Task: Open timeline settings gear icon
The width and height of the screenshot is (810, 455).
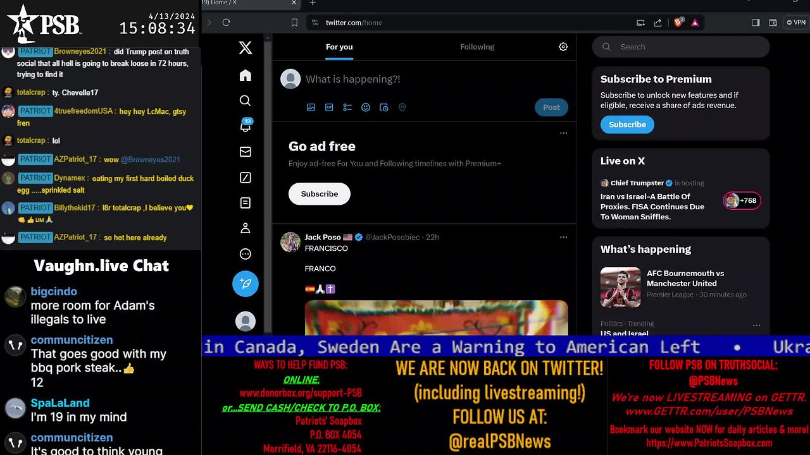Action: [x=563, y=47]
